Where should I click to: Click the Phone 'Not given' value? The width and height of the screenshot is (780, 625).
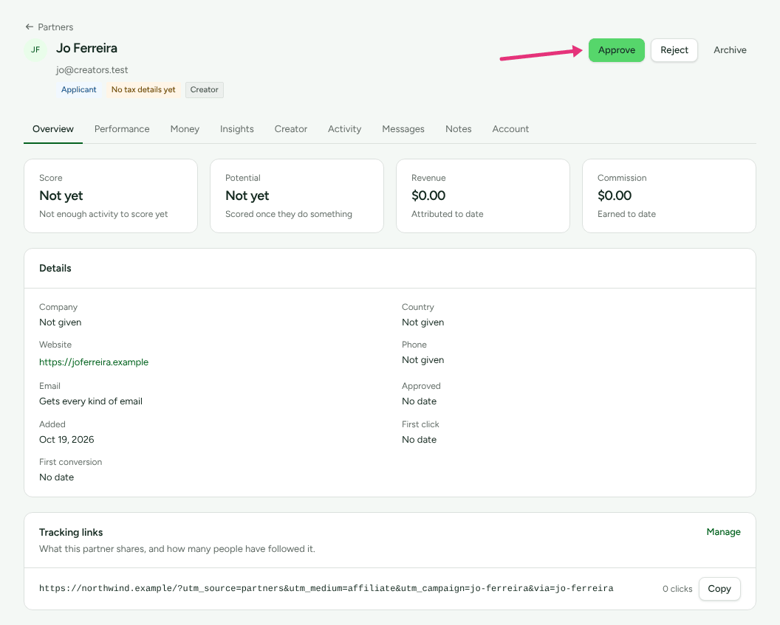tap(422, 360)
